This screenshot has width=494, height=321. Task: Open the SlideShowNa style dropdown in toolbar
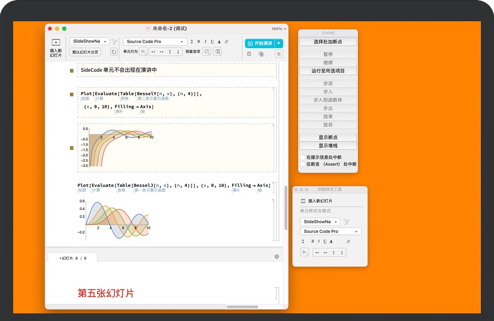click(x=89, y=42)
